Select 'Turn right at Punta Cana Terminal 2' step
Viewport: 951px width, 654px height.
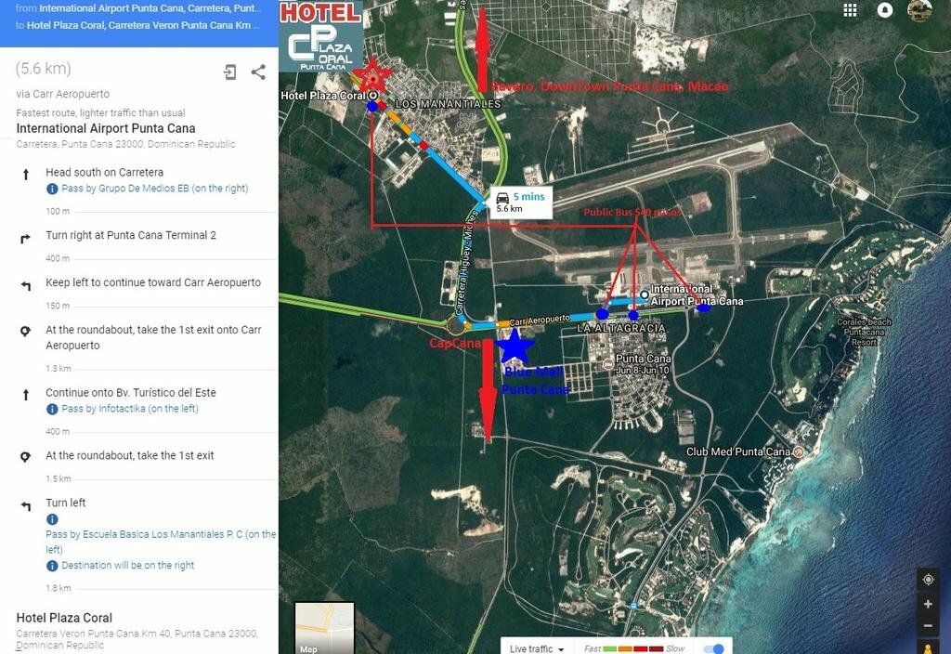(x=131, y=236)
